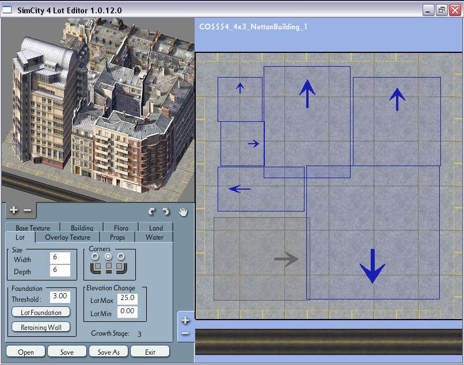
Task: Click the Growth Stage value 3
Action: pyautogui.click(x=139, y=334)
